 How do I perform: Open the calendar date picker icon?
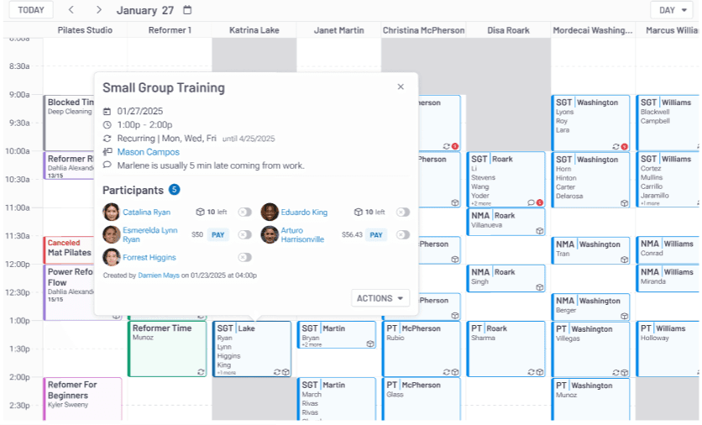187,10
